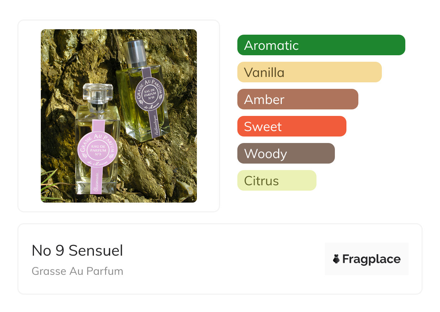Click the "de Manon" script under the pink label
The width and height of the screenshot is (440, 312).
tap(97, 164)
